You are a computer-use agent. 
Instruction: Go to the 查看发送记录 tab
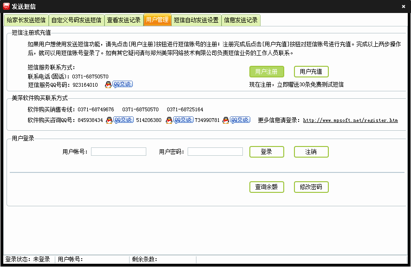click(124, 20)
